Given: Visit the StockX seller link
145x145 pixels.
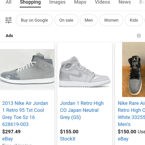Looking at the screenshot, I should (x=68, y=139).
